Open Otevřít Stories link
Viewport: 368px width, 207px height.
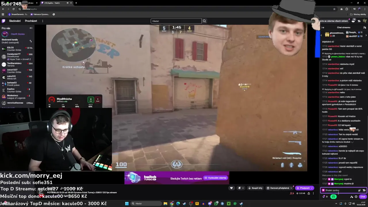point(18,34)
